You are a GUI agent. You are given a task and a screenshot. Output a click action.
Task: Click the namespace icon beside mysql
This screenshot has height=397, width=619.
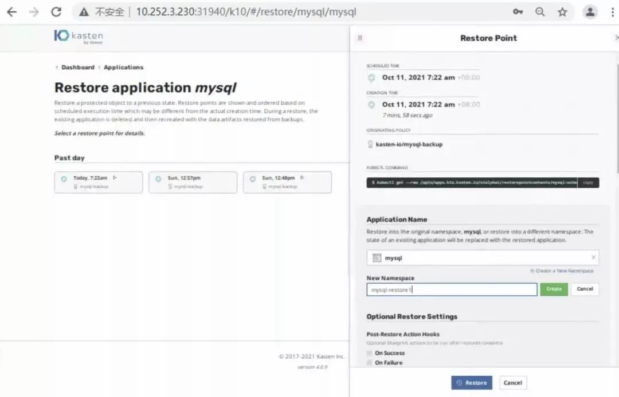coord(377,258)
